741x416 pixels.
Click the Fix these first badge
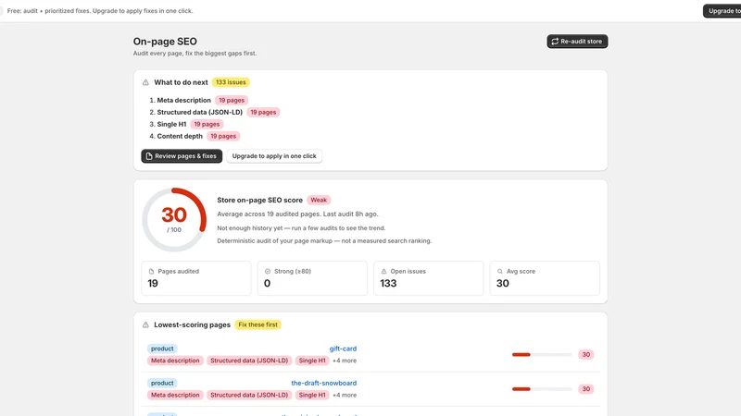(258, 324)
